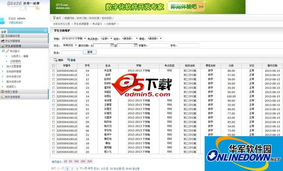This screenshot has width=283, height=171.
Task: Collapse the 考试登分 tree node
Action: (x=3, y=51)
